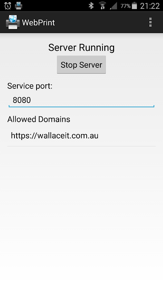Screen dimensions: 163x290
Task: Tap the Wi-Fi status icon
Action: 103,6
